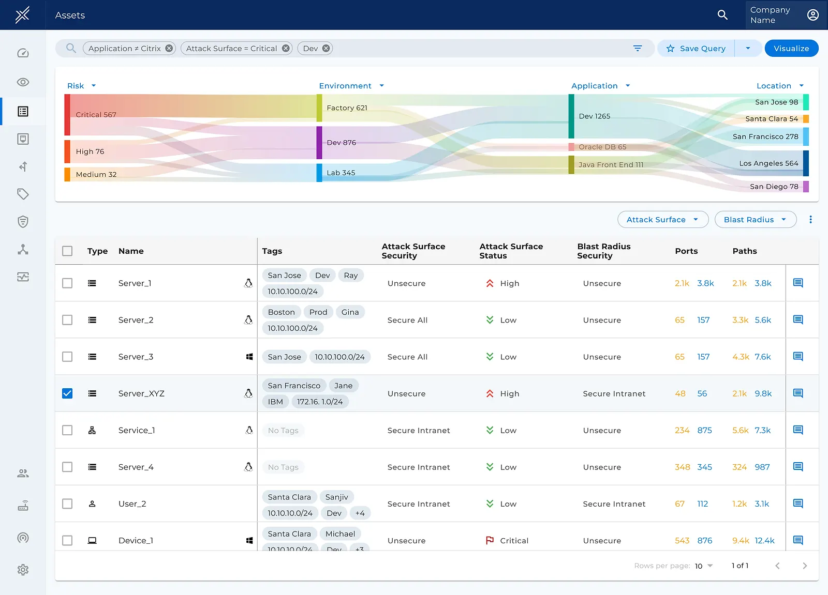The height and width of the screenshot is (595, 828).
Task: Expand the Environment dropdown in the chart
Action: 352,86
